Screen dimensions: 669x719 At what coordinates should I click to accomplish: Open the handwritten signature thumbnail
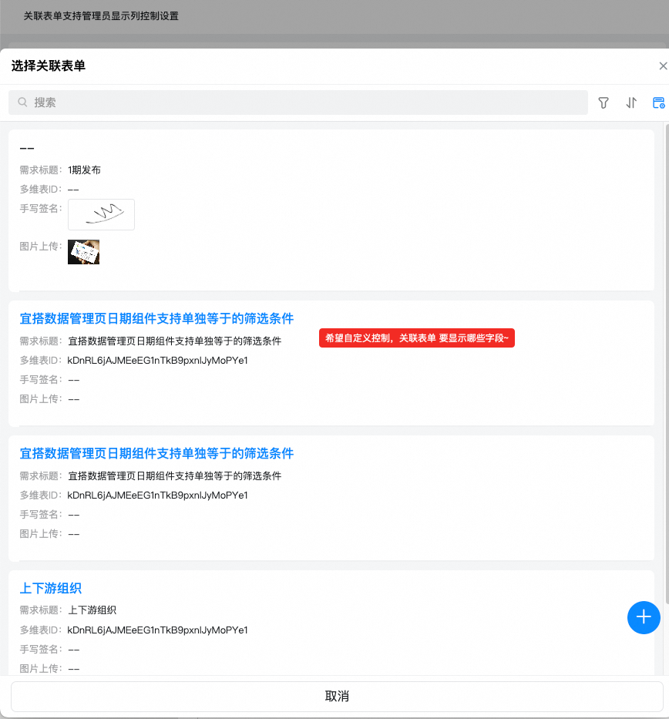coord(101,214)
